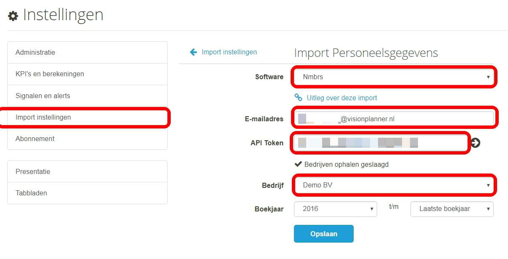Select Import instellingen in the sidebar
Image resolution: width=508 pixels, height=259 pixels.
click(87, 117)
